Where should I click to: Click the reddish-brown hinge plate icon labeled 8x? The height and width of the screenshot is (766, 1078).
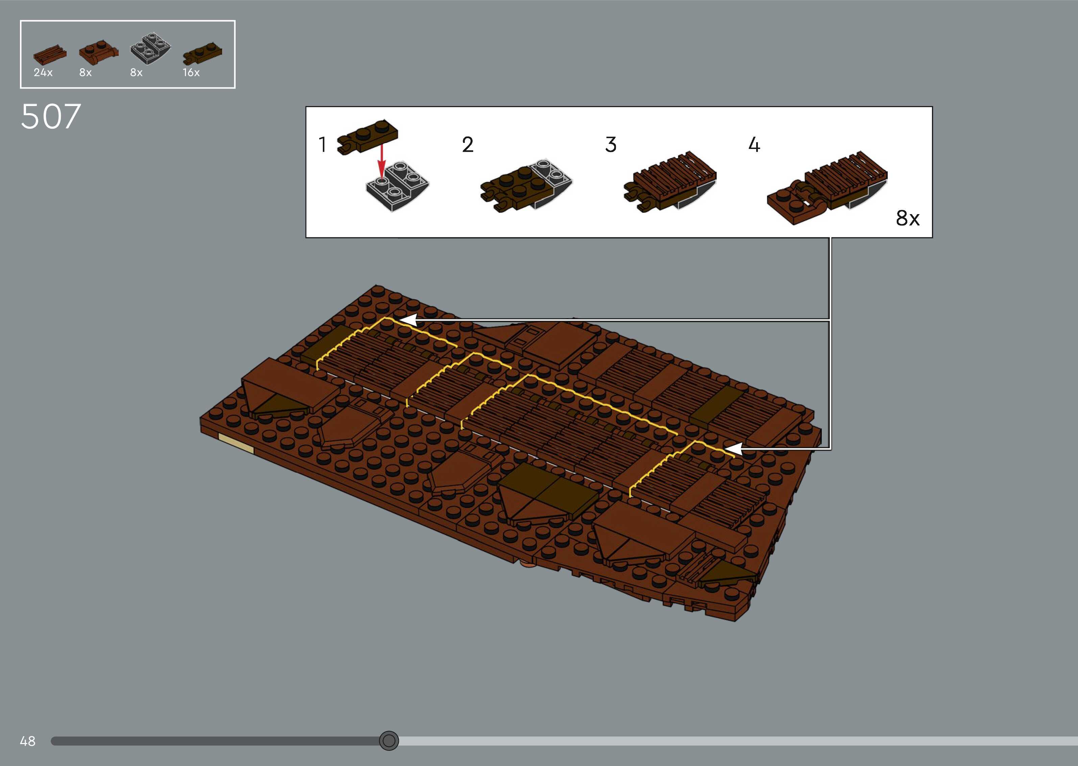(x=98, y=52)
